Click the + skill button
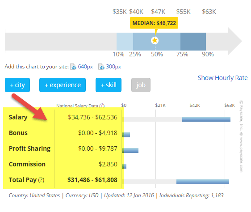This screenshot has height=212, width=251. [109, 85]
